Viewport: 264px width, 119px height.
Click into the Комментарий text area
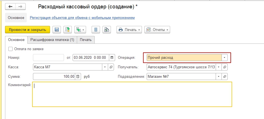(132, 94)
